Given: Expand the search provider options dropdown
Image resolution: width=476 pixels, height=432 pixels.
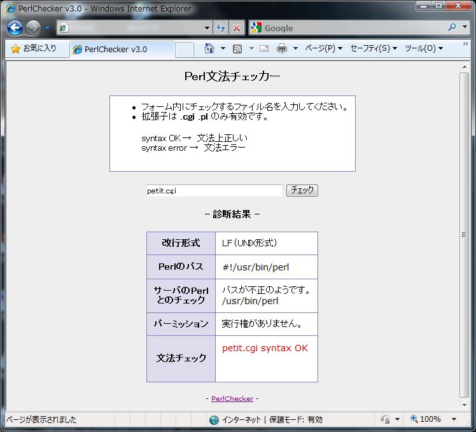Looking at the screenshot, I should (x=463, y=28).
